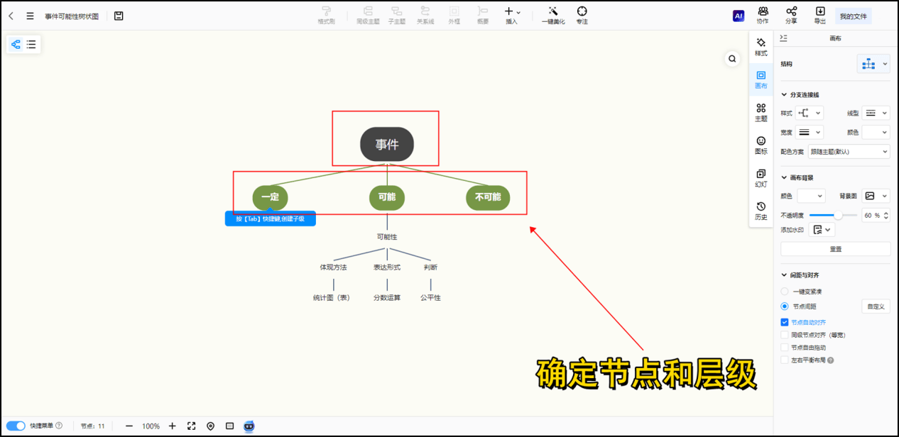Click the locate center pin icon
The image size is (899, 437).
point(210,426)
